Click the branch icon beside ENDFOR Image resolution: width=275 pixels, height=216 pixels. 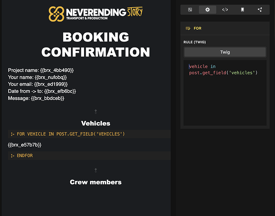pyautogui.click(x=13, y=156)
